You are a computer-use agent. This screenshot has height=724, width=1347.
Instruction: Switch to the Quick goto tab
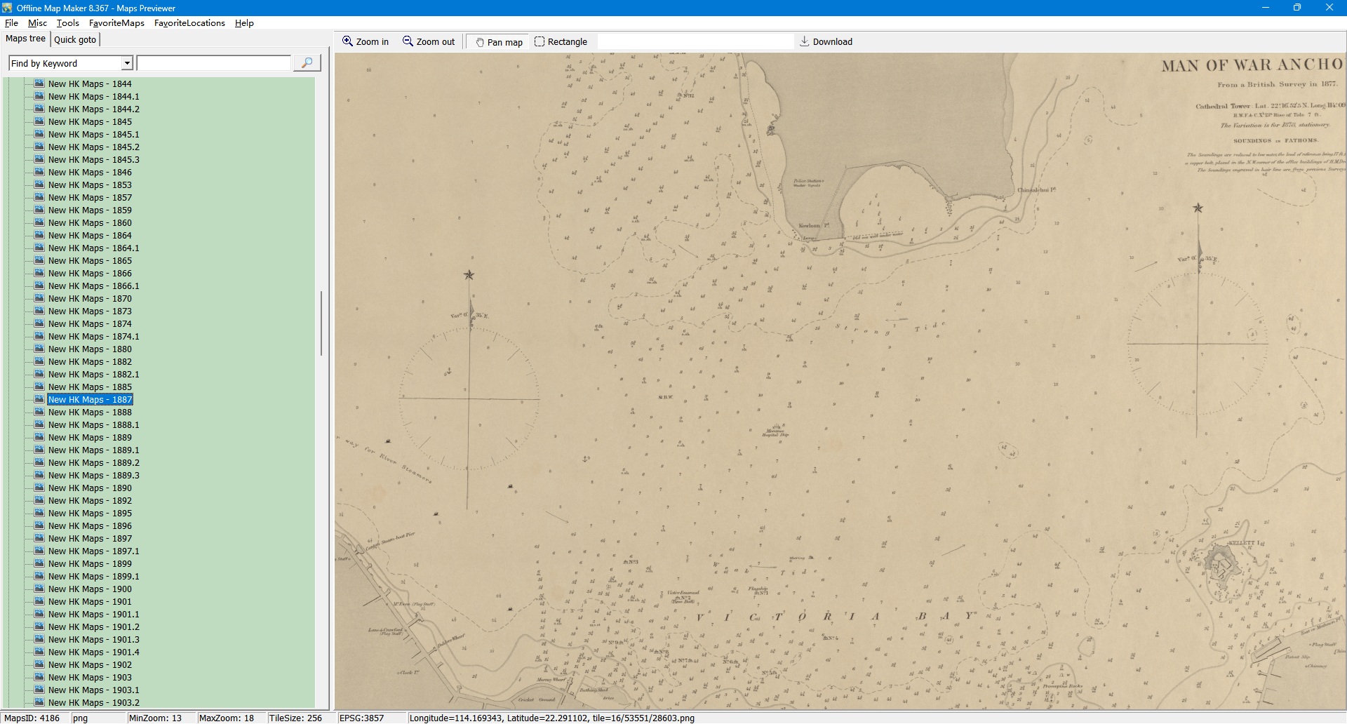pyautogui.click(x=75, y=39)
